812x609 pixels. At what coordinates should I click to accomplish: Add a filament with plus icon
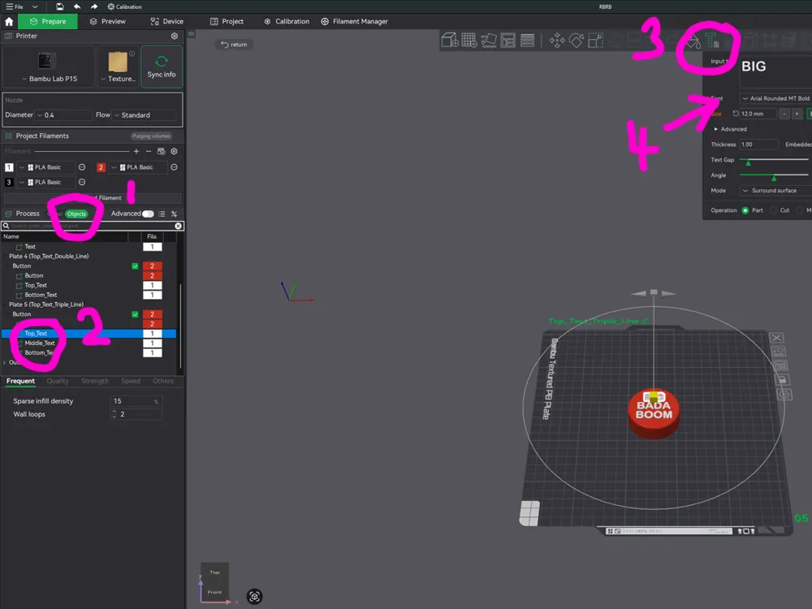click(x=136, y=151)
